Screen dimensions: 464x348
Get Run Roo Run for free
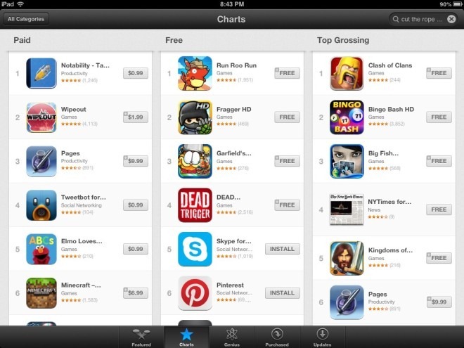coord(287,73)
